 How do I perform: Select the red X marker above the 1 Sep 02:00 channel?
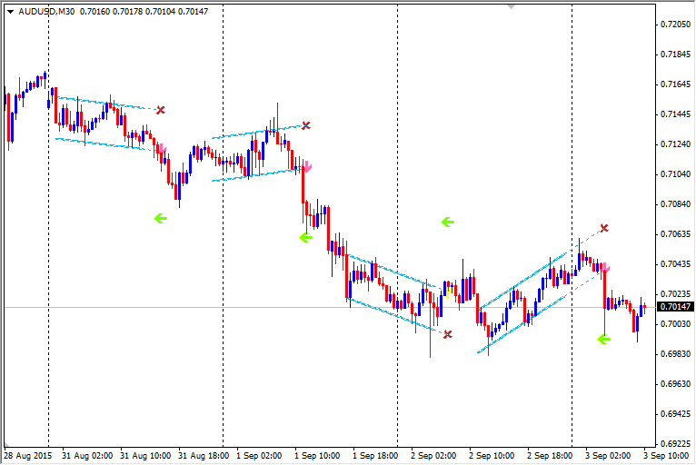(306, 125)
